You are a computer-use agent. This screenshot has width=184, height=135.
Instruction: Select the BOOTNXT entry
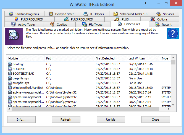[x=89, y=69]
